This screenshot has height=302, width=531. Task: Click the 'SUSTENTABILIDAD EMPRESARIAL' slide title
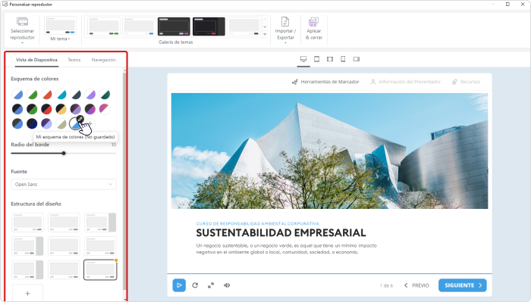(281, 233)
